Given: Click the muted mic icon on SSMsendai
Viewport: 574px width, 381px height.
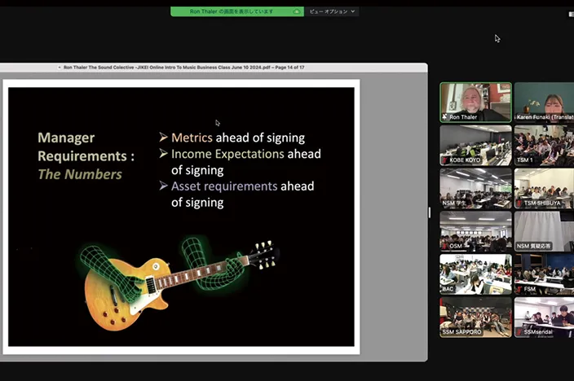Looking at the screenshot, I should [519, 332].
